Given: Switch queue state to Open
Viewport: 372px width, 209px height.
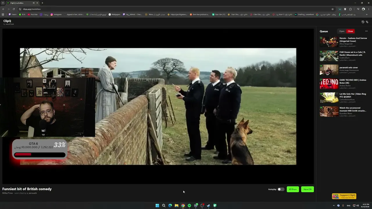Looking at the screenshot, I should click(342, 31).
